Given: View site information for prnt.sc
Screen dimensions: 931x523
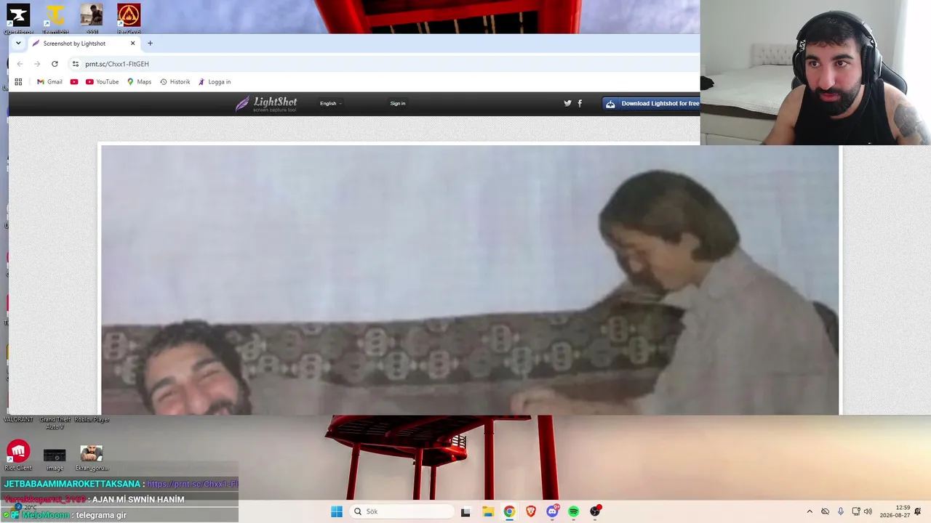Looking at the screenshot, I should [x=76, y=64].
